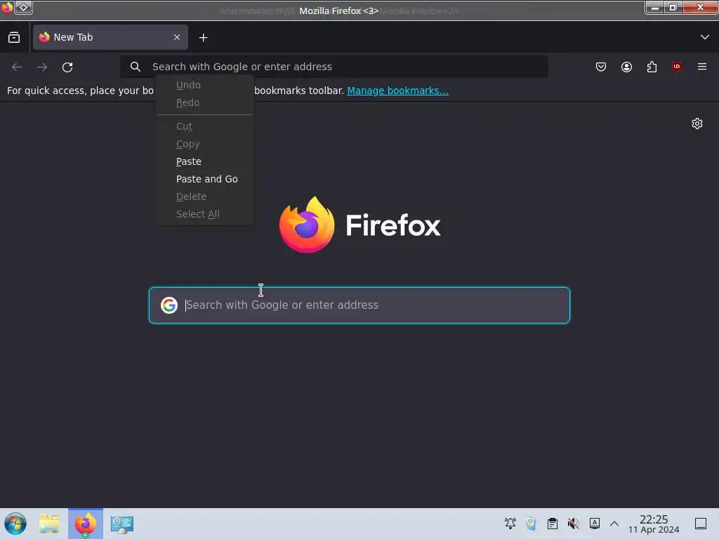Viewport: 719px width, 539px height.
Task: Click the Firefox logo on the page
Action: click(360, 225)
